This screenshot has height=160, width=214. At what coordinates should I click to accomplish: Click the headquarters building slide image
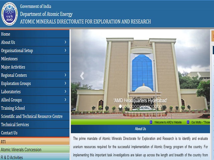[140, 74]
